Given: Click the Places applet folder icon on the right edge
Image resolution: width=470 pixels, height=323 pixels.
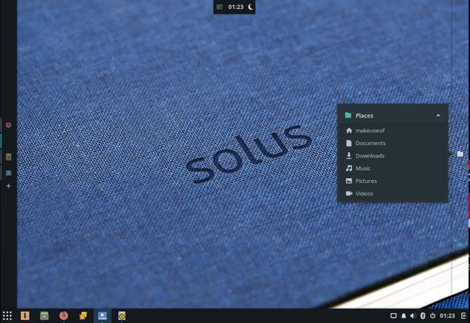Looking at the screenshot, I should pyautogui.click(x=460, y=154).
